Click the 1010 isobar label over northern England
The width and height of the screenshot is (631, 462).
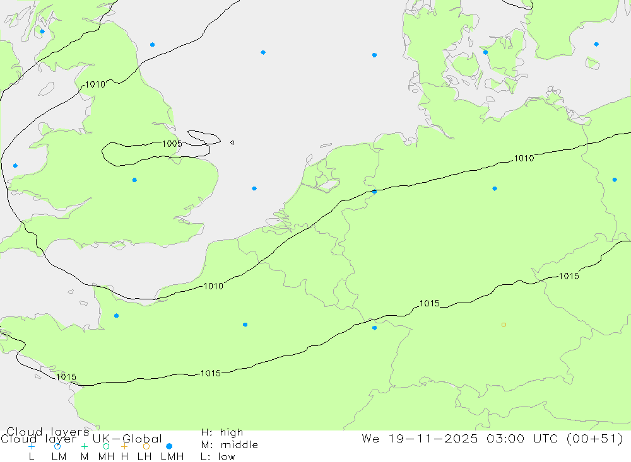click(x=95, y=84)
